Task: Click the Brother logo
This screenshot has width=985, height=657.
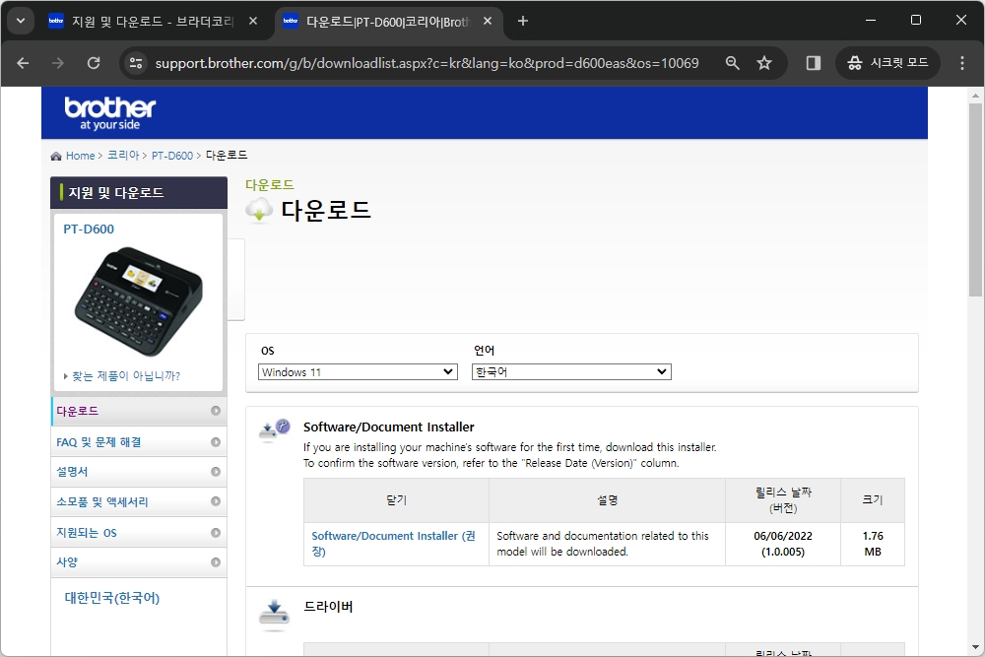Action: (x=110, y=113)
